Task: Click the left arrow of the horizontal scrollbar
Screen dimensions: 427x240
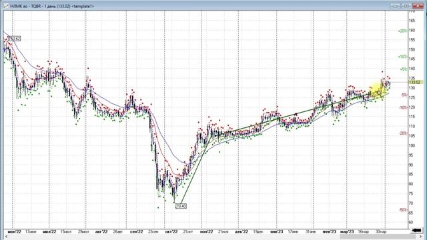Action: pos(6,237)
